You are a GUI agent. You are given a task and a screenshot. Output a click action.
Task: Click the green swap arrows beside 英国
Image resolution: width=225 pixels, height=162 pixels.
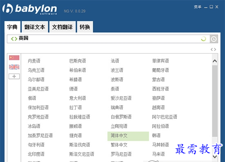pos(14,38)
